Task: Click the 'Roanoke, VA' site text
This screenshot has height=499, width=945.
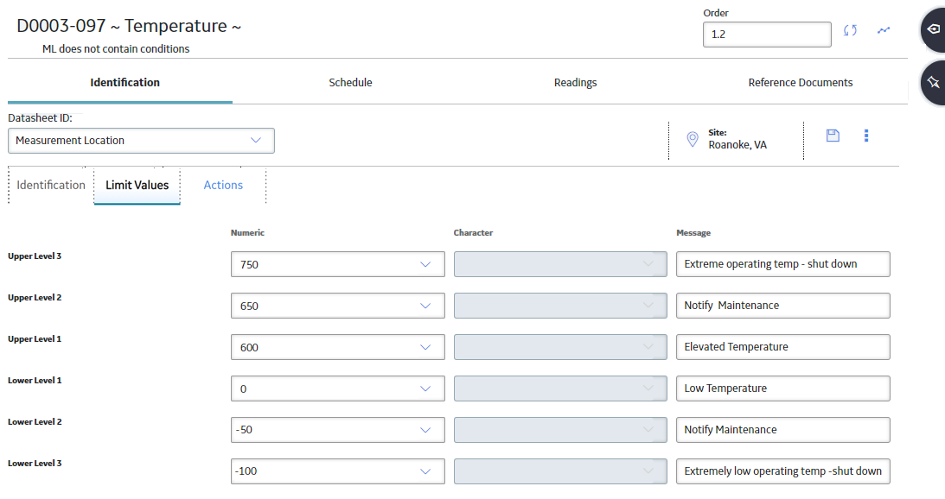Action: point(737,145)
